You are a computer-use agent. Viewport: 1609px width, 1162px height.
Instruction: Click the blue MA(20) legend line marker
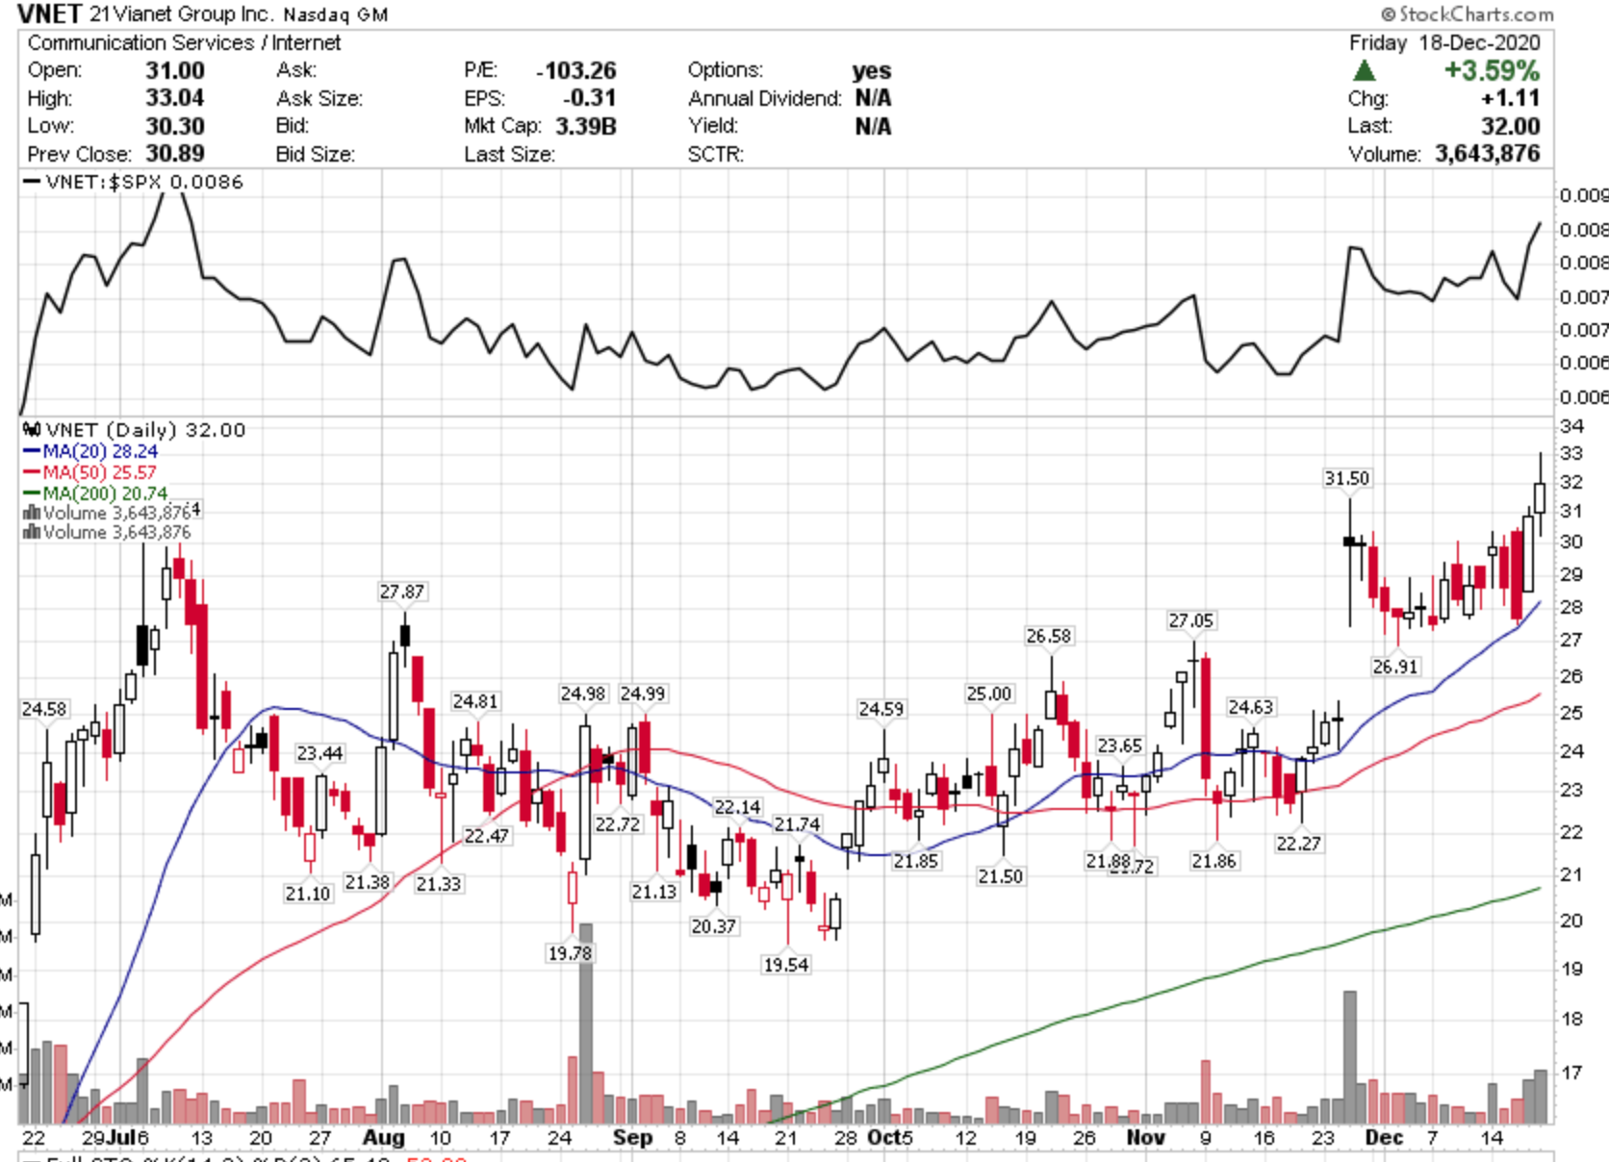coord(32,451)
